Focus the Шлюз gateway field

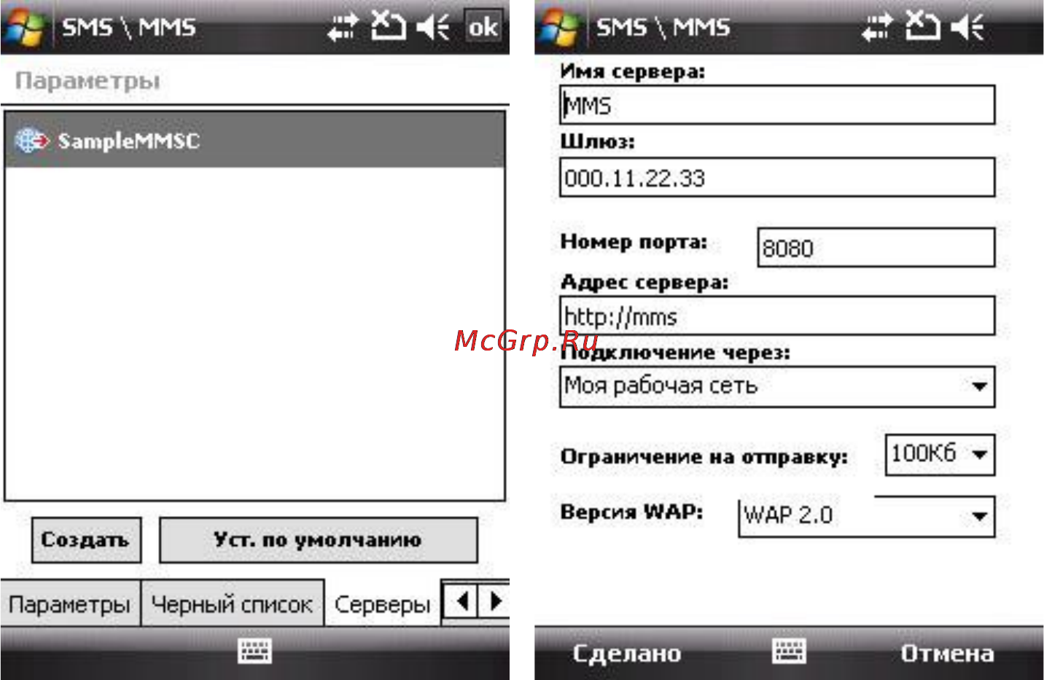pos(777,178)
